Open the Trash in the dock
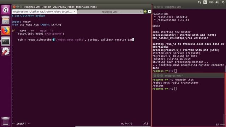Image resolution: width=226 pixels, height=127 pixels. click(x=6, y=121)
